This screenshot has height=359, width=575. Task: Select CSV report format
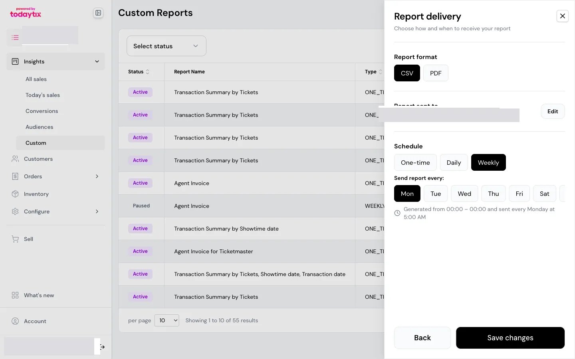[x=407, y=73]
